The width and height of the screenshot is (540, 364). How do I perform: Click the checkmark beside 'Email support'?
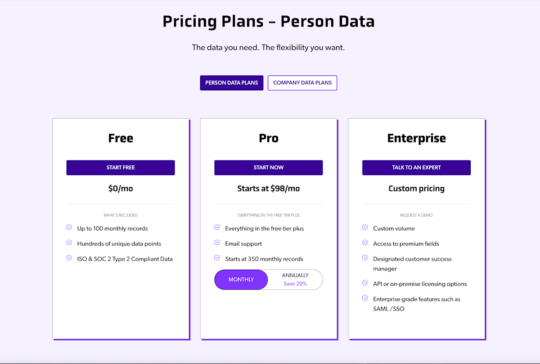coord(217,243)
